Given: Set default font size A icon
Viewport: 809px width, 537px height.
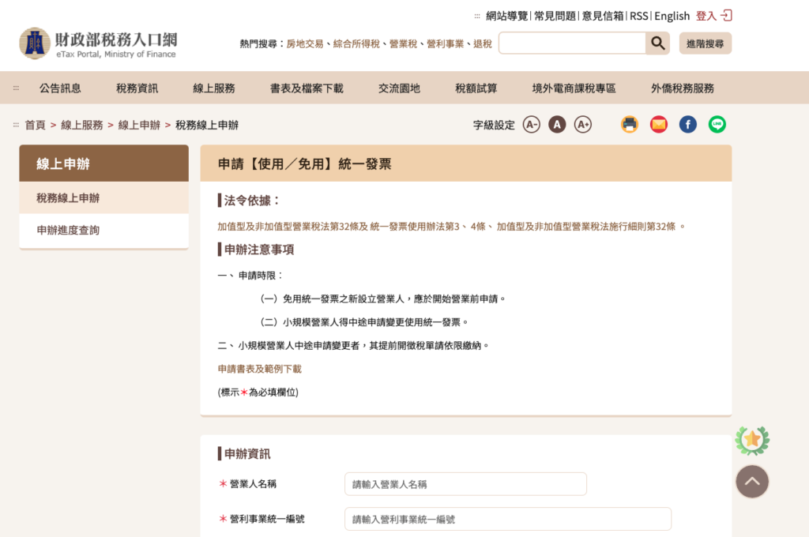Looking at the screenshot, I should 557,125.
